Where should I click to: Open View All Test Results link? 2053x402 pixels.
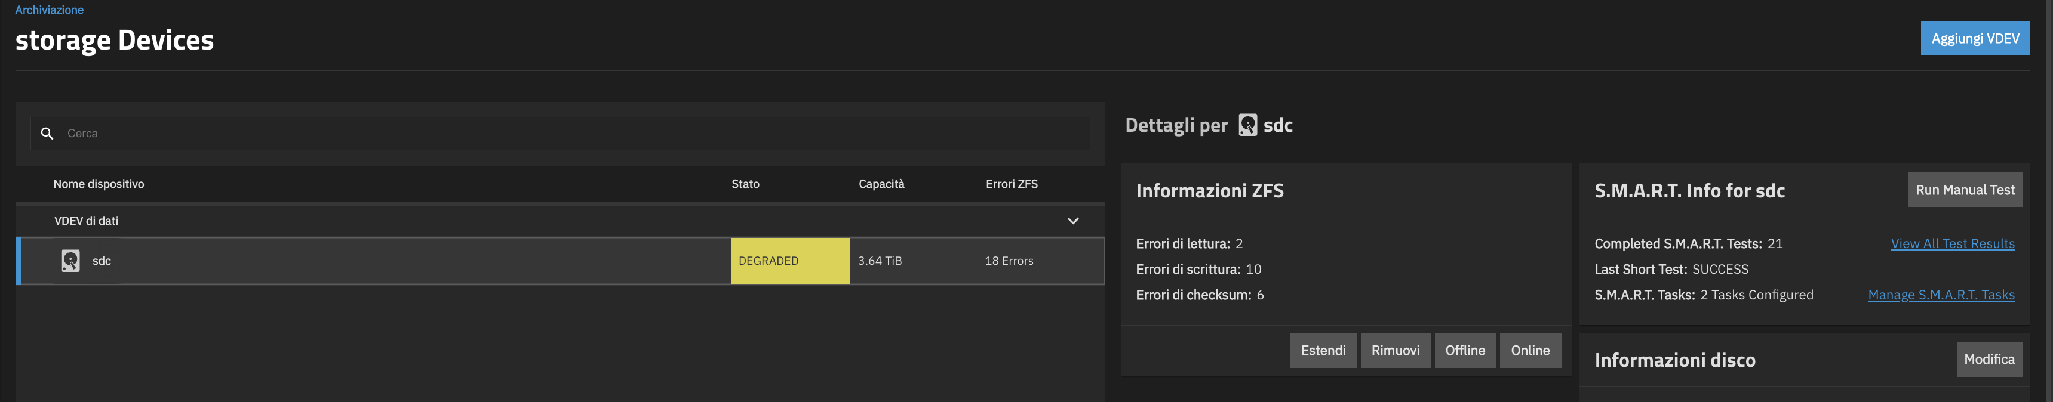tap(1953, 243)
